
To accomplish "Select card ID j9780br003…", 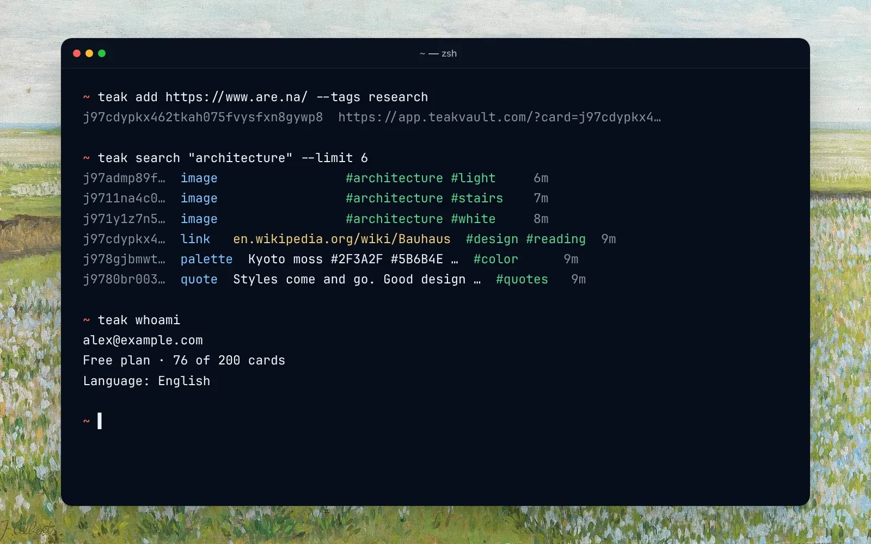I will 124,279.
